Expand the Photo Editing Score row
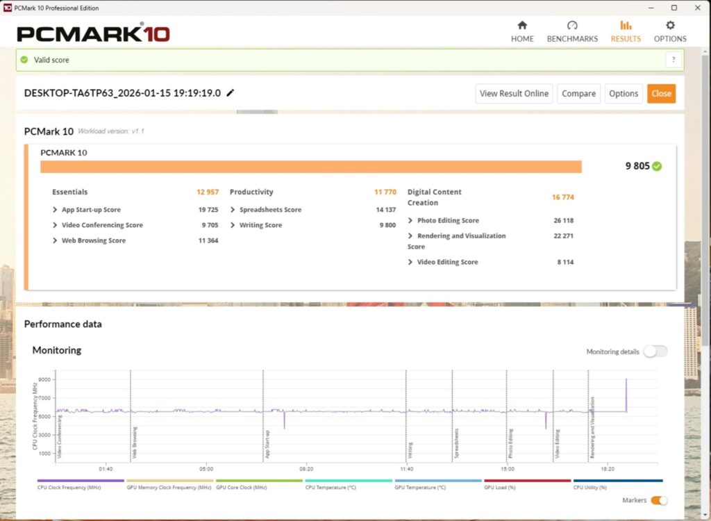 click(x=410, y=221)
